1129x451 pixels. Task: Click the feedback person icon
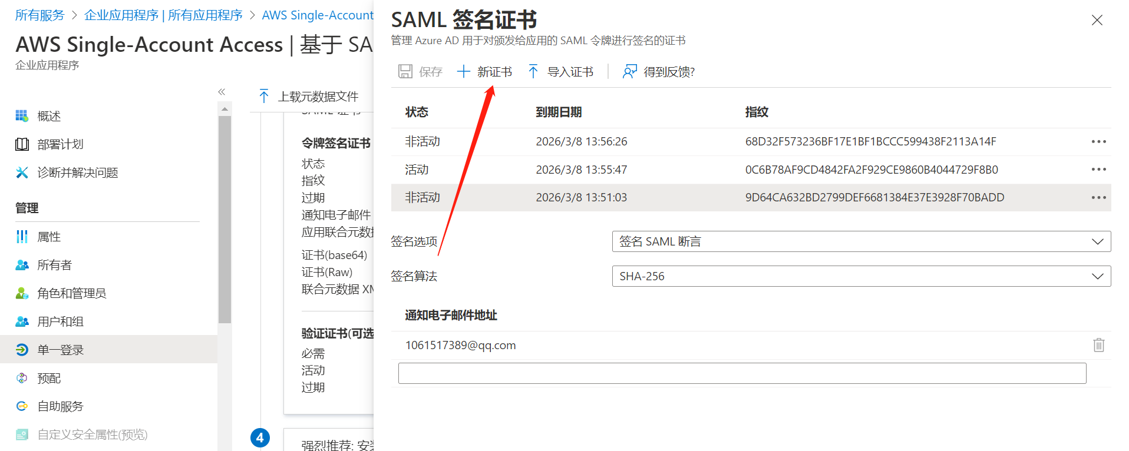pos(630,71)
